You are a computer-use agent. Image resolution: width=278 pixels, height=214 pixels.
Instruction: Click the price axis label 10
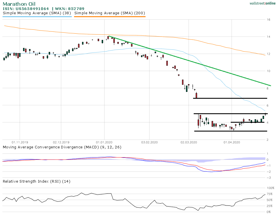pos(269,71)
